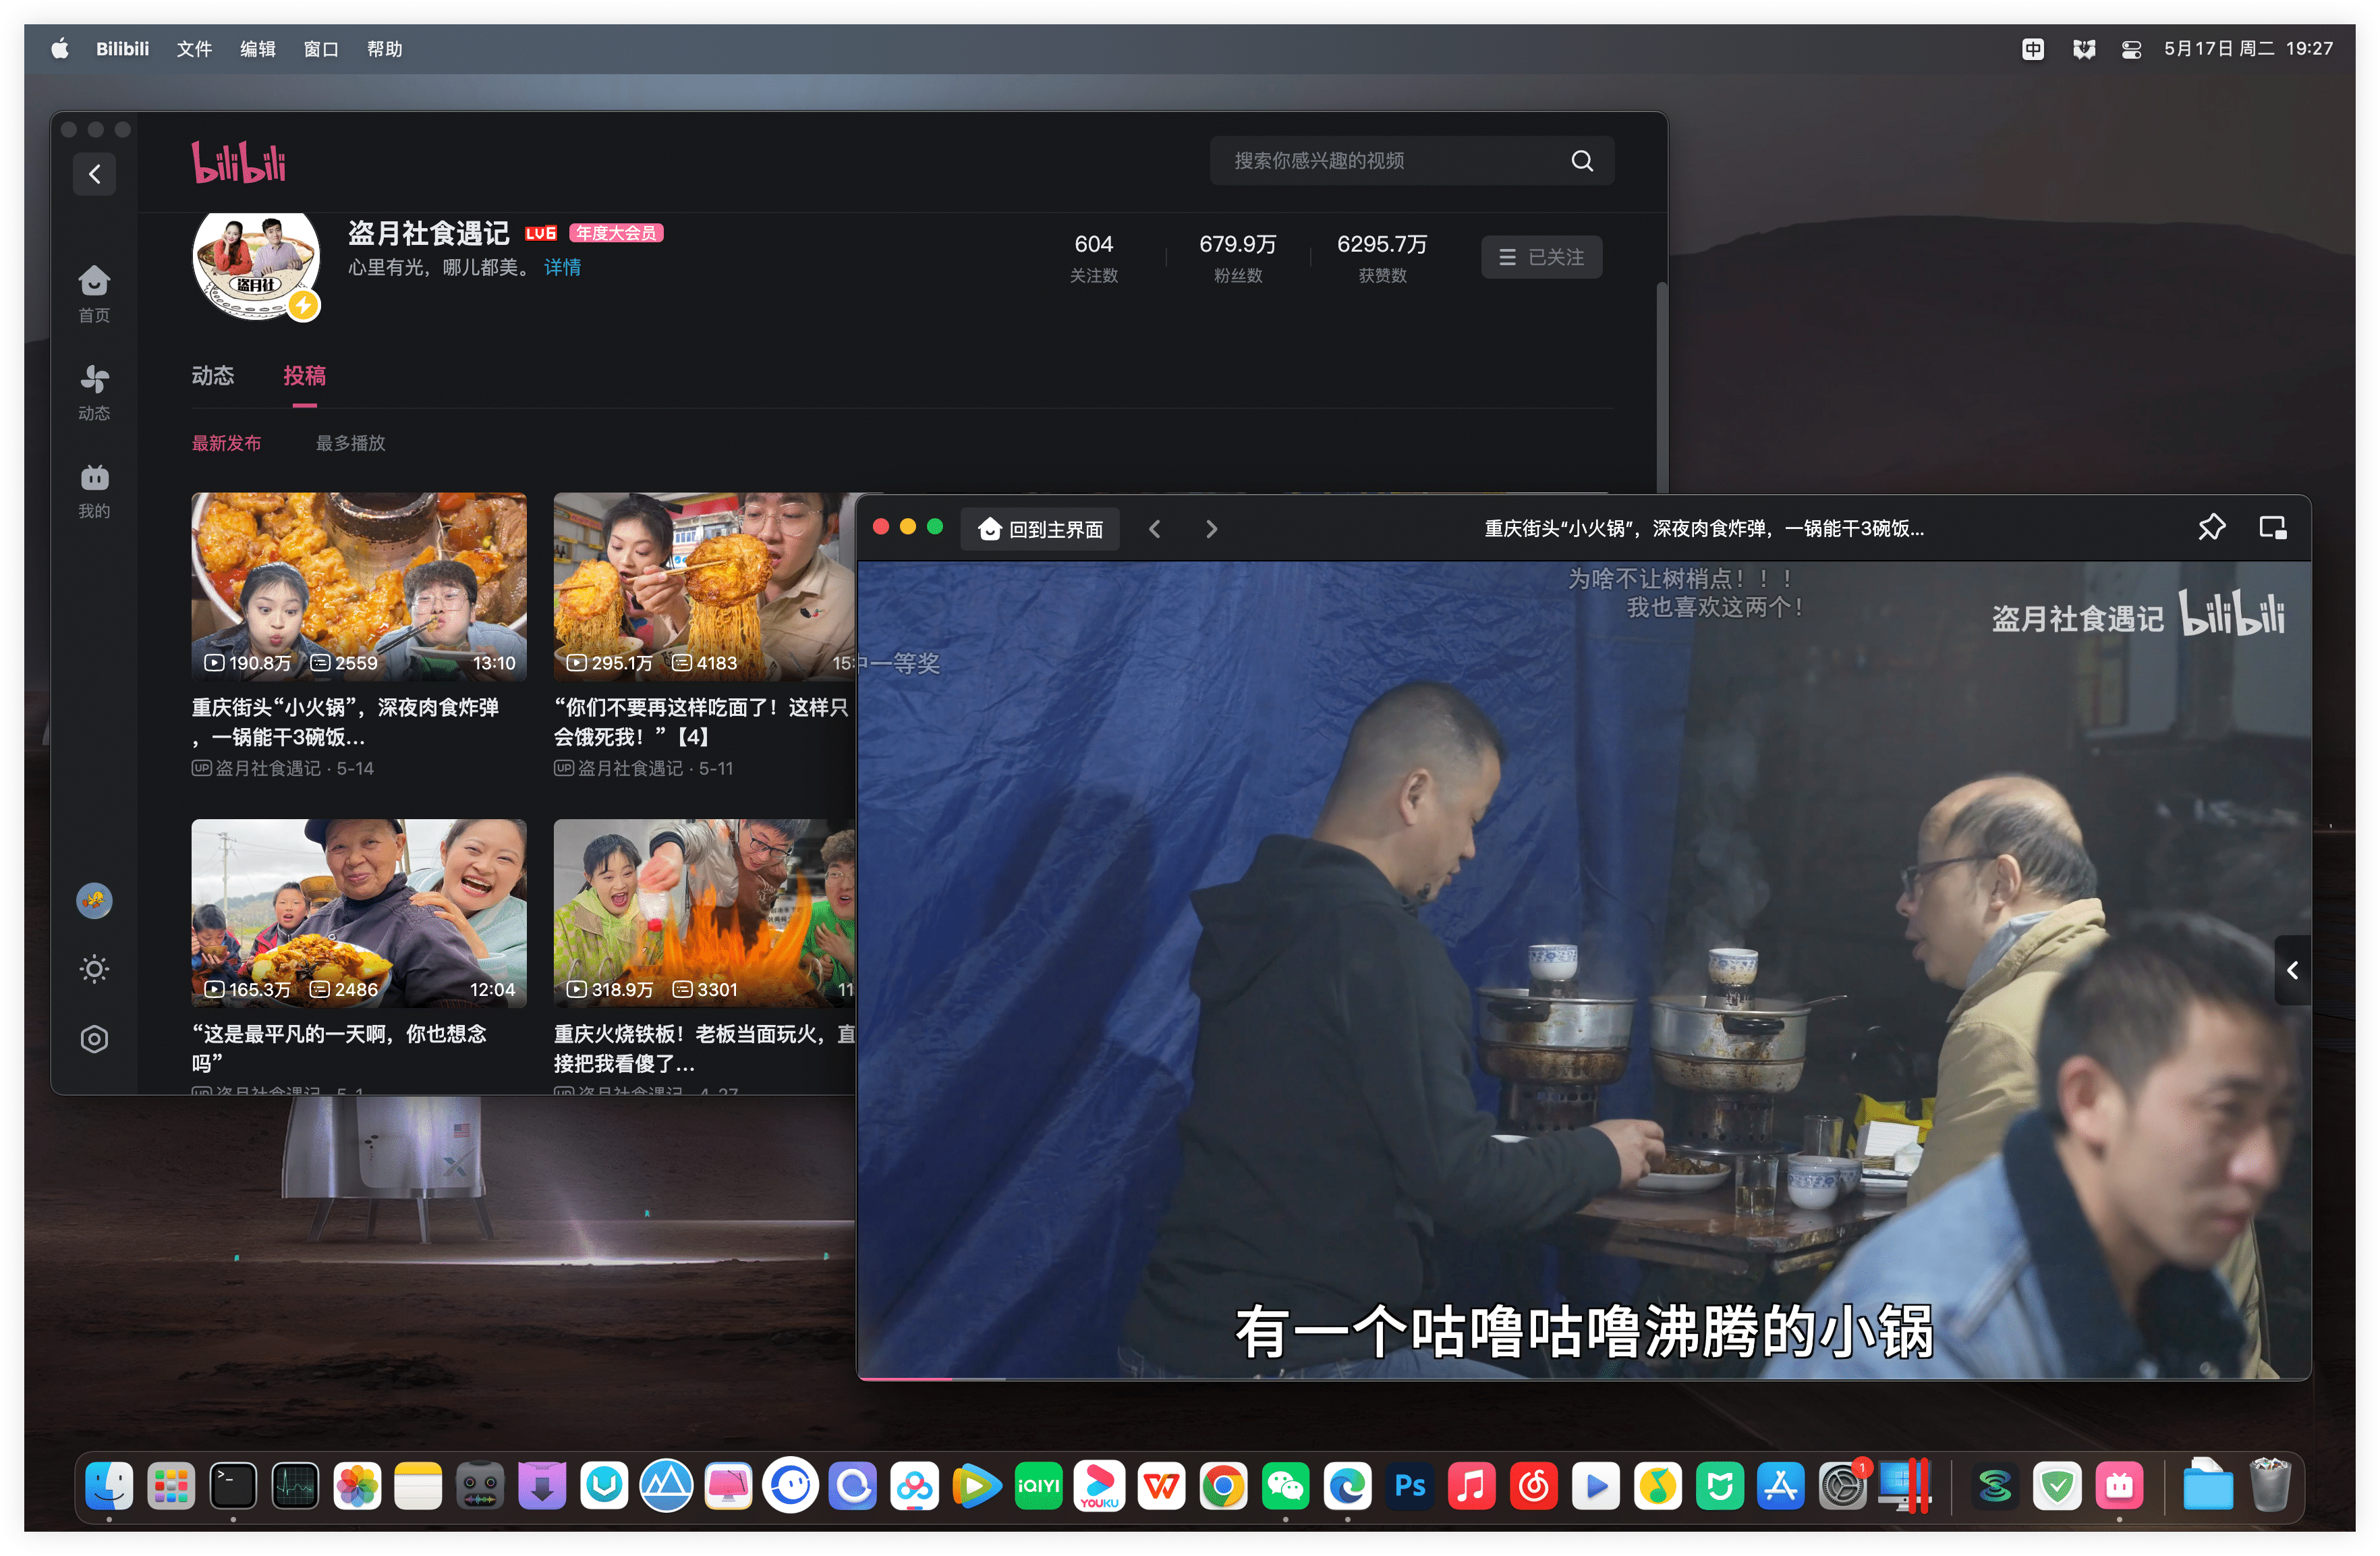Switch to the 投稿 profile tab
Screen dimensions: 2380x1556
[x=304, y=376]
